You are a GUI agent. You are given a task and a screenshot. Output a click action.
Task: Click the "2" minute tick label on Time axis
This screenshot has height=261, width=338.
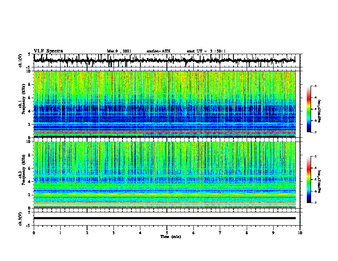[x=87, y=233]
